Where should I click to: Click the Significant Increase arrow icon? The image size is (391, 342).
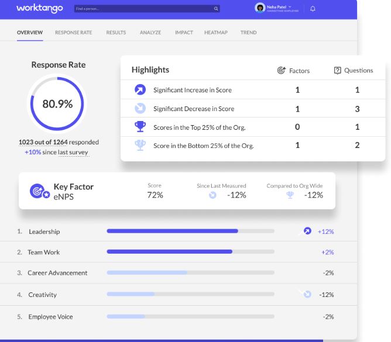tap(140, 89)
